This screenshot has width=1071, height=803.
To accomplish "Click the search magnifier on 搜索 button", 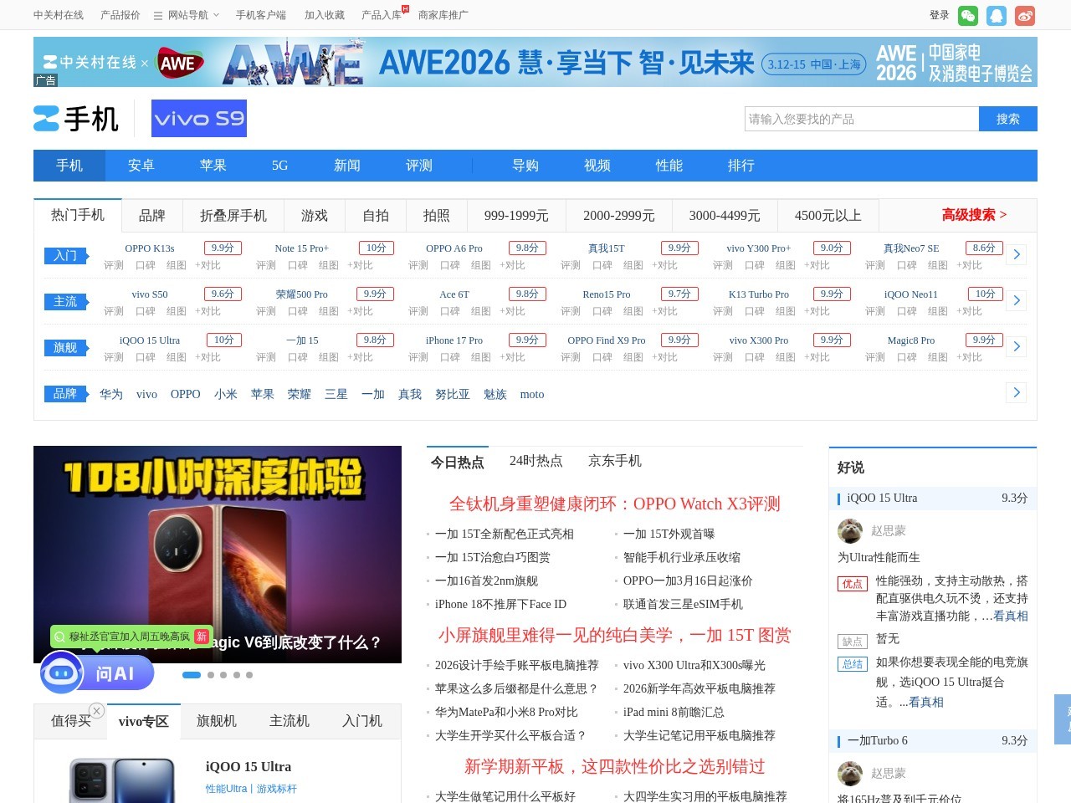I will pyautogui.click(x=1007, y=119).
